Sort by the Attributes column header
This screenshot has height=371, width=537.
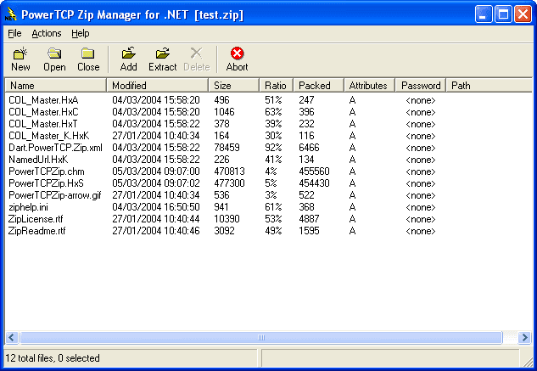[x=370, y=86]
